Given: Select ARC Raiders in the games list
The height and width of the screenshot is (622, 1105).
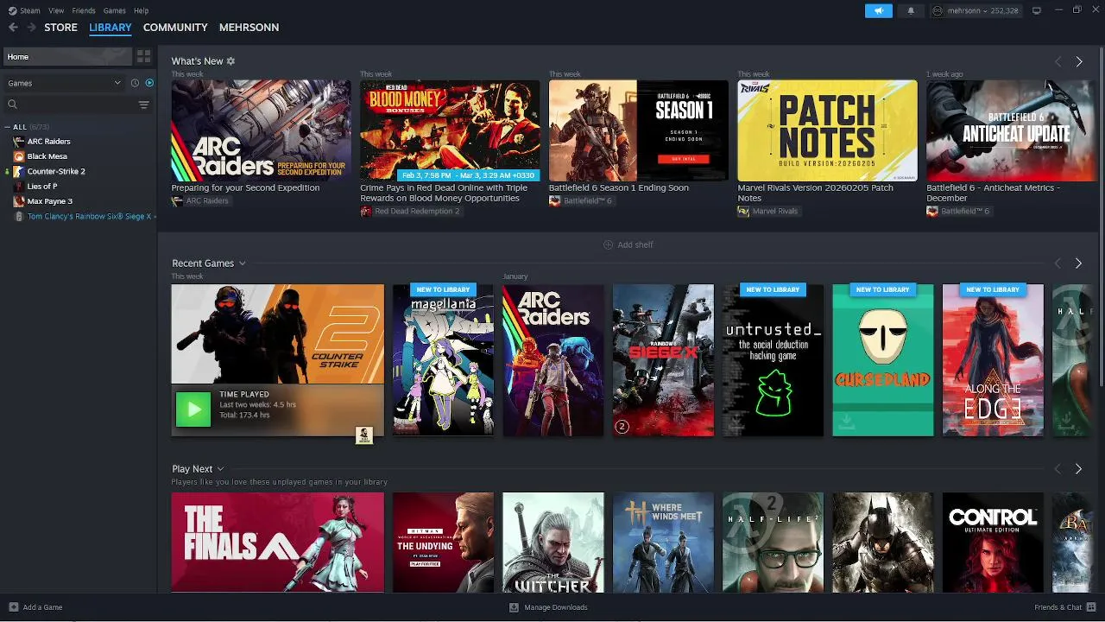Looking at the screenshot, I should point(48,142).
